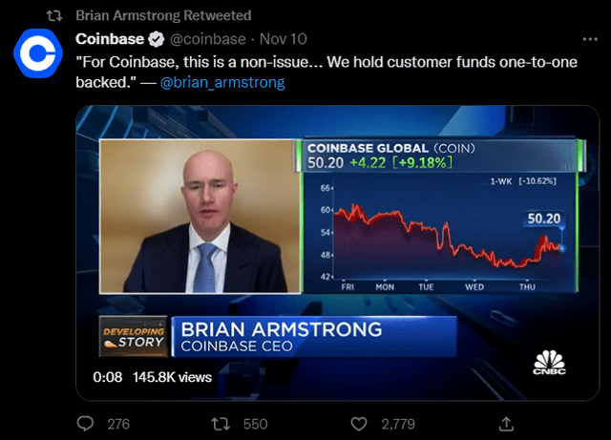
Task: Click the 550 retweets count
Action: [256, 424]
